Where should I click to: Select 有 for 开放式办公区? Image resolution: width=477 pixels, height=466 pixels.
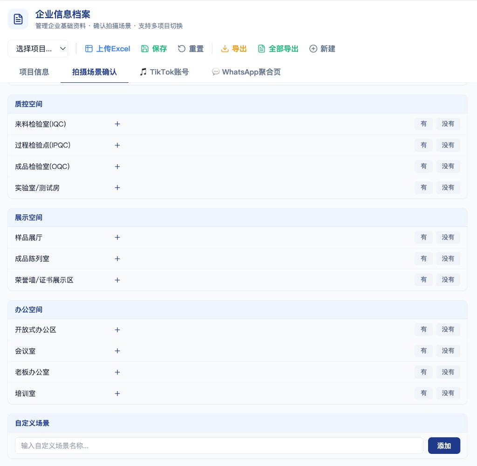(x=423, y=329)
